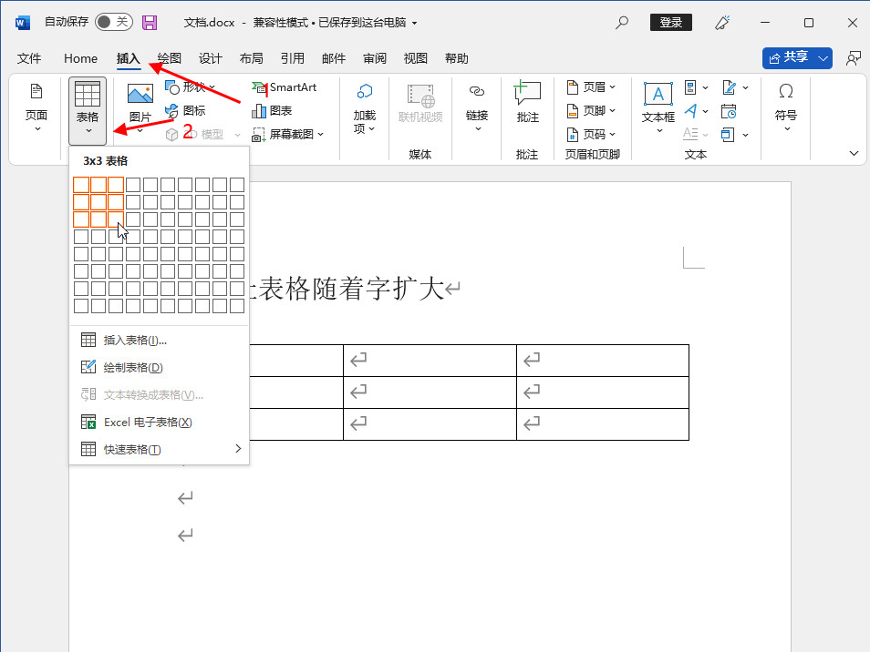This screenshot has width=870, height=652.
Task: Expand the document title dropdown arrow
Action: pyautogui.click(x=414, y=24)
